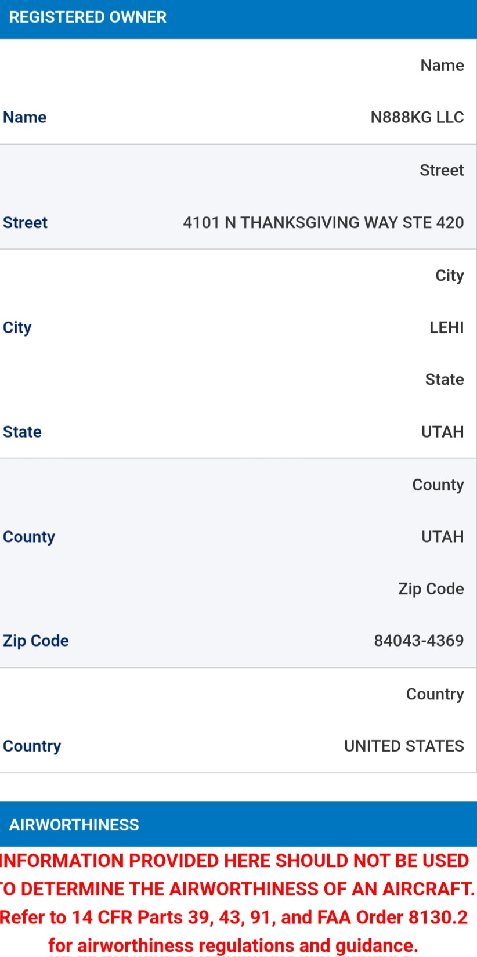Click the bold Name label on left
Screen dimensions: 477x957
point(25,117)
